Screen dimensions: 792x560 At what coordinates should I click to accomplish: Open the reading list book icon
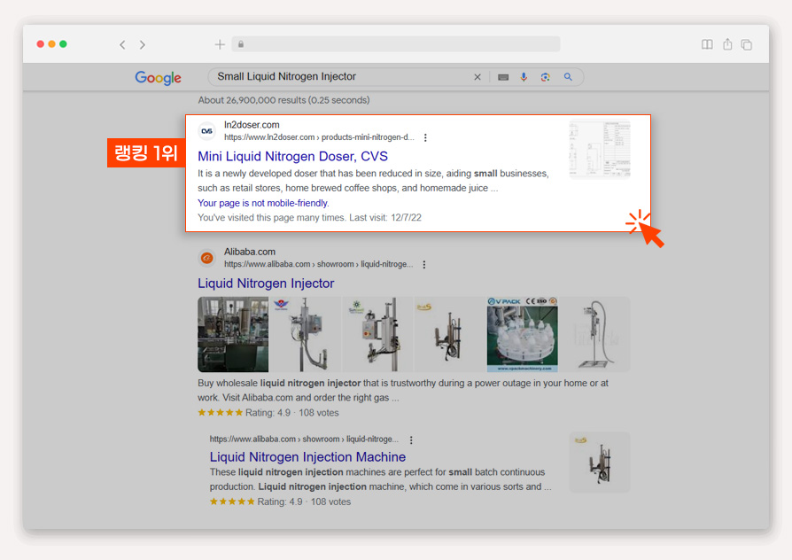coord(707,44)
